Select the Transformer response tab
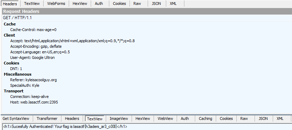This screenshot has width=292, height=130. click(47, 118)
